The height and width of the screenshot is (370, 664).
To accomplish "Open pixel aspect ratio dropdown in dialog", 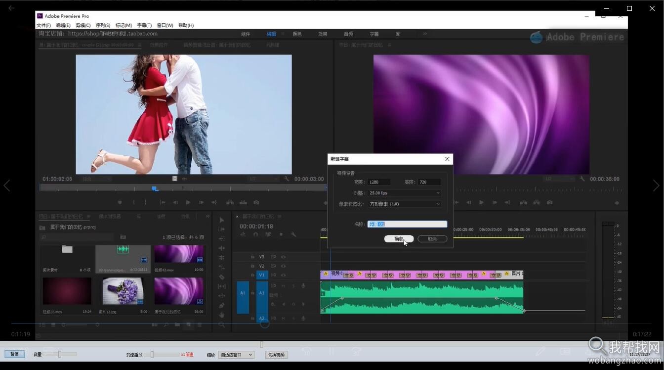I will (405, 204).
